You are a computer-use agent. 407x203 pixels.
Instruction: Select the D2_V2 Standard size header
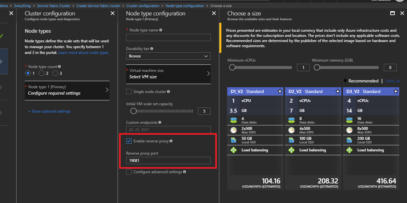click(313, 91)
